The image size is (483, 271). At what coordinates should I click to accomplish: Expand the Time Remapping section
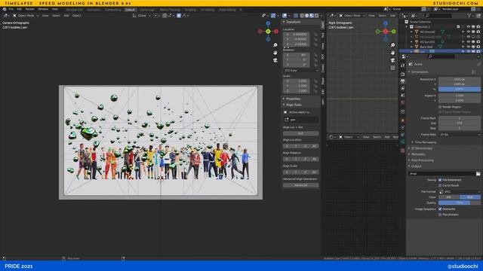425,142
